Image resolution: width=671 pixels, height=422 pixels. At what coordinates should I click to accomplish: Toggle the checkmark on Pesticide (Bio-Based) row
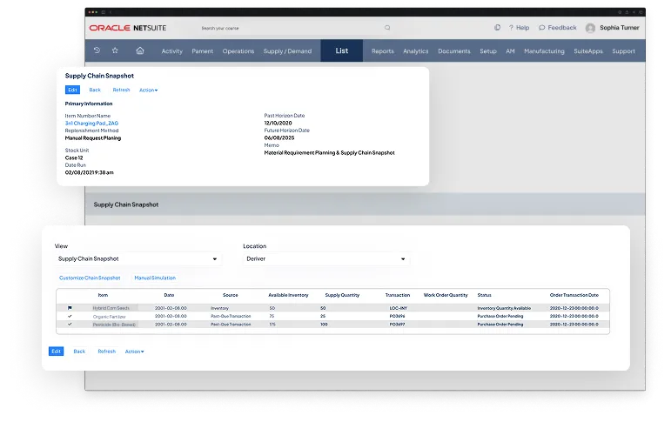click(70, 325)
